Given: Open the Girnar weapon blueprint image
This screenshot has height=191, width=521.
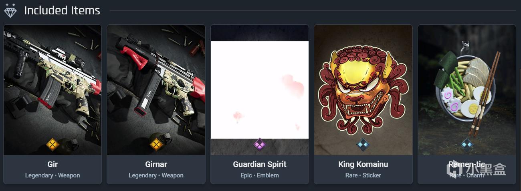Looking at the screenshot, I should [x=156, y=90].
